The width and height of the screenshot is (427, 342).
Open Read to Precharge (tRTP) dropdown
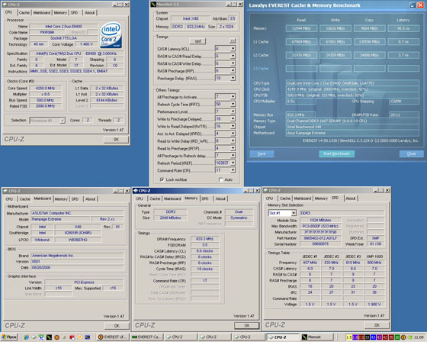233,148
